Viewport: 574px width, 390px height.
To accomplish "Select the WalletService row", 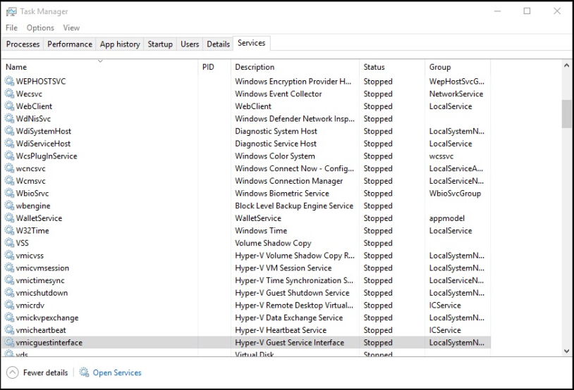I will click(x=39, y=218).
